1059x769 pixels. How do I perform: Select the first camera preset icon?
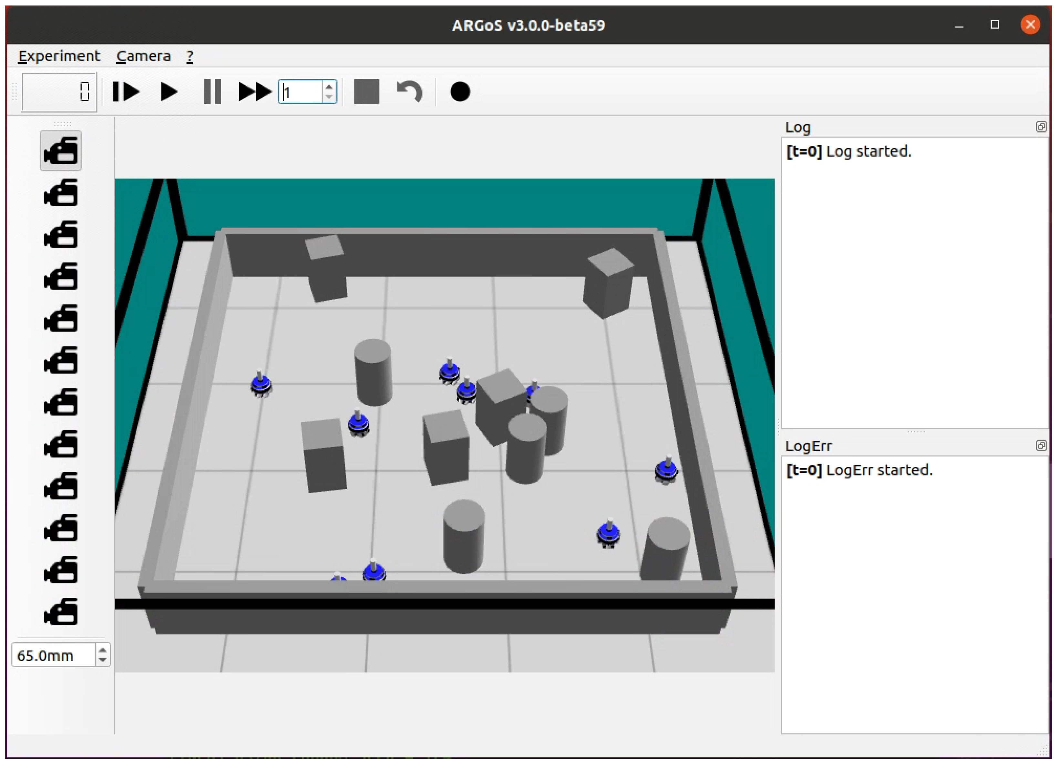click(x=61, y=151)
